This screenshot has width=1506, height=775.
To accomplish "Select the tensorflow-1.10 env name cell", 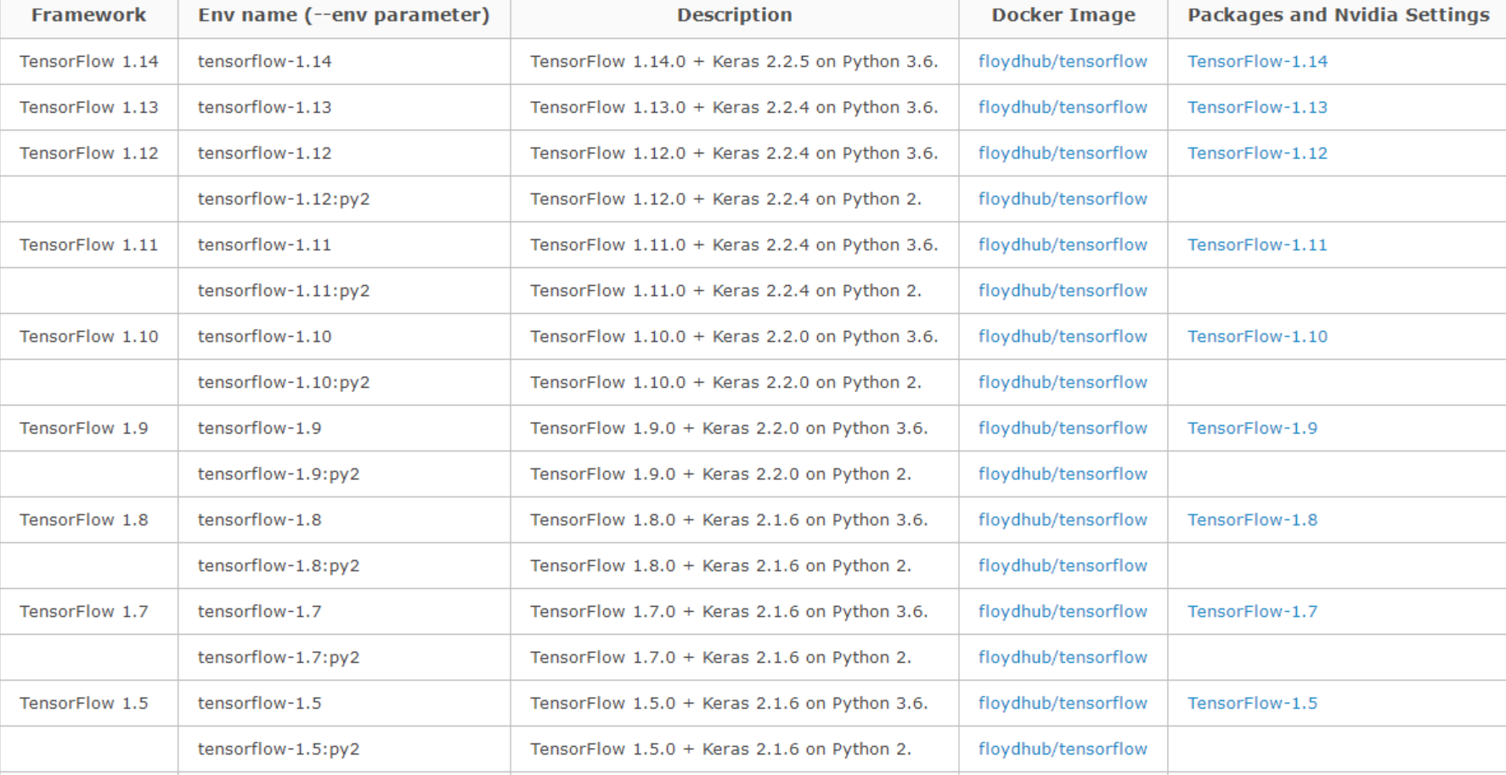I will [x=344, y=336].
